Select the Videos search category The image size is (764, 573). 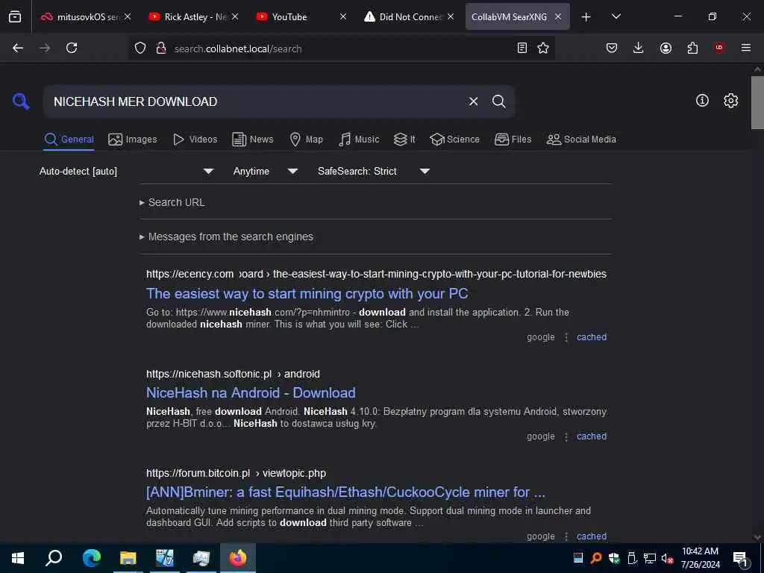coord(195,140)
